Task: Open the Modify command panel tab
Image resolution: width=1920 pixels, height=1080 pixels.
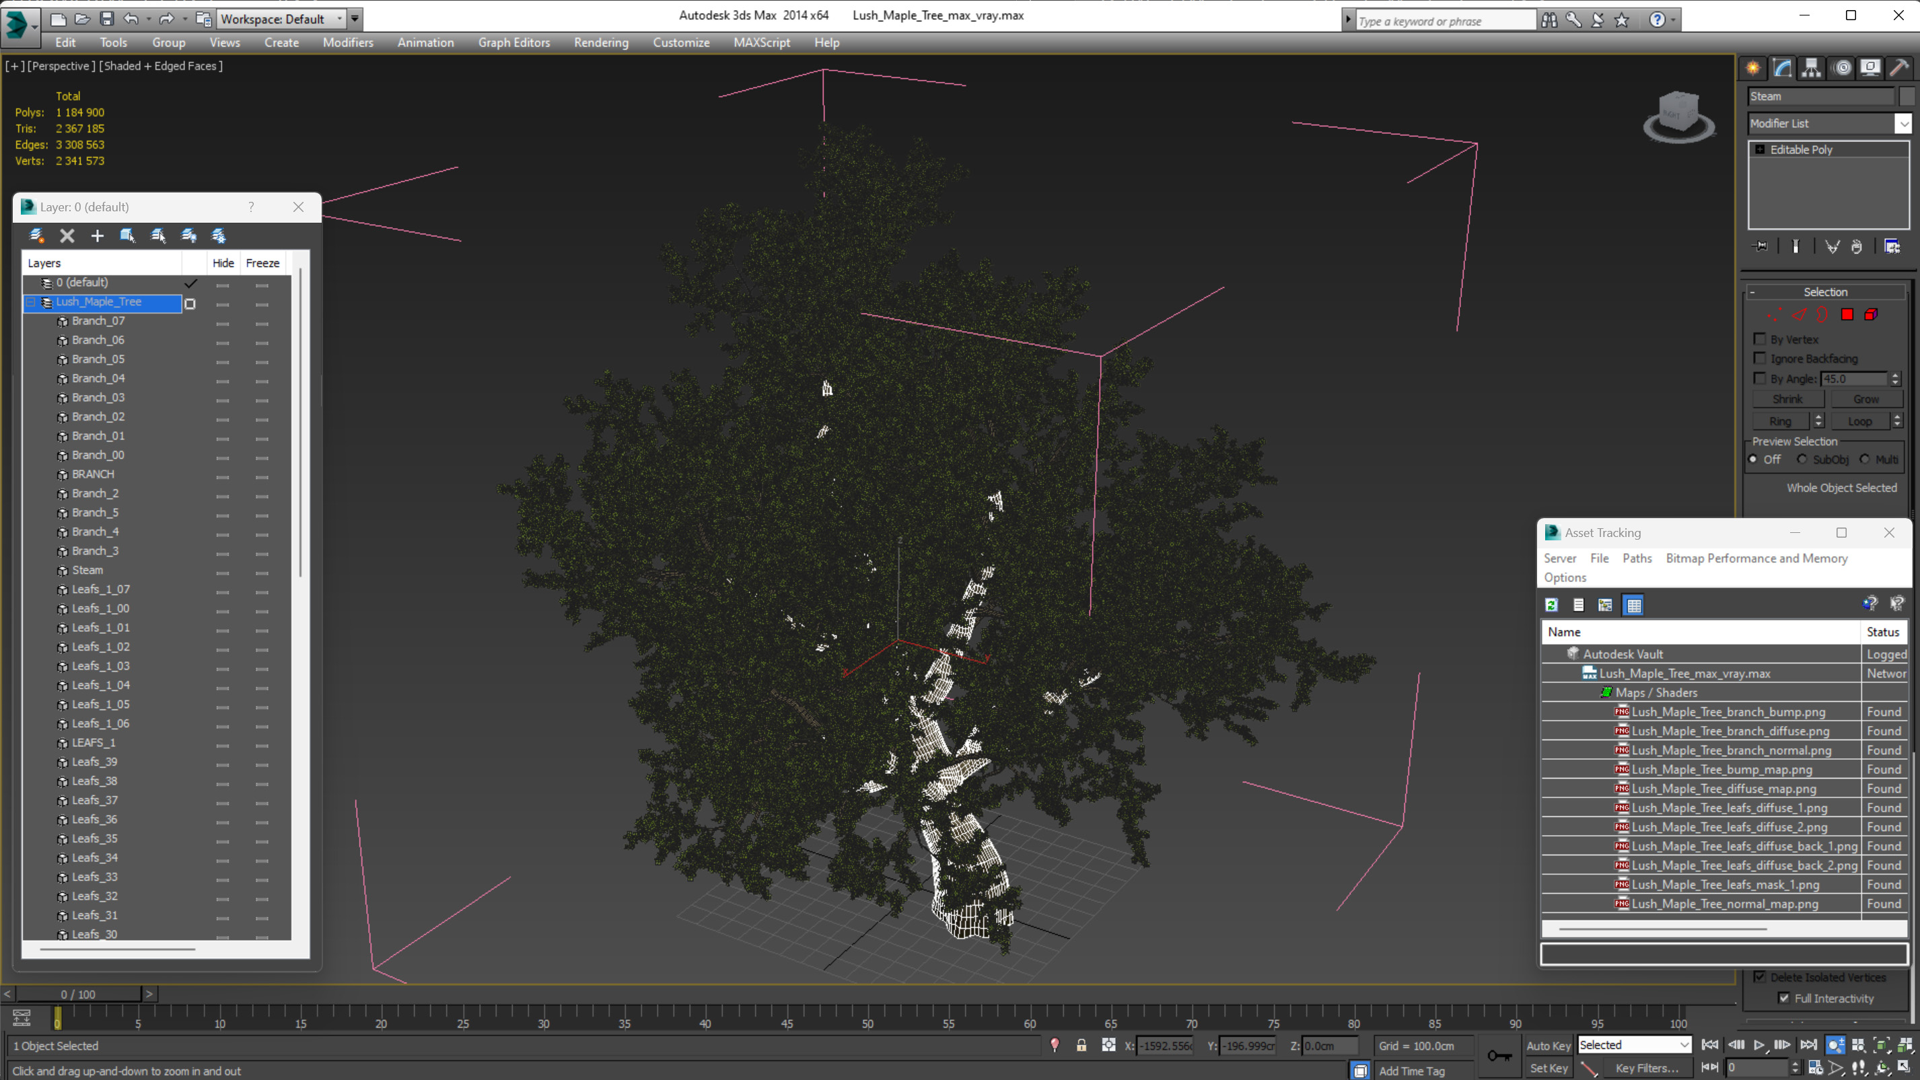Action: [1782, 68]
